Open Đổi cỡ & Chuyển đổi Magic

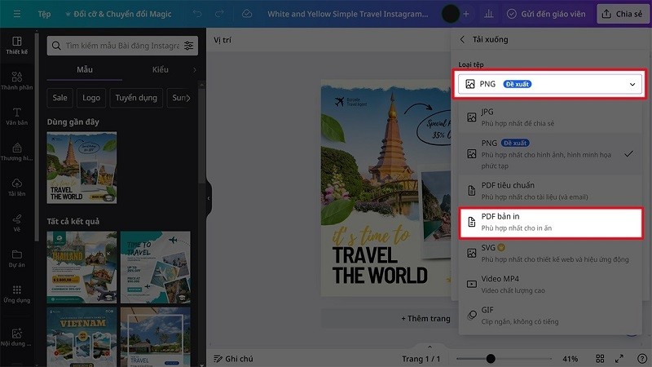pyautogui.click(x=118, y=14)
